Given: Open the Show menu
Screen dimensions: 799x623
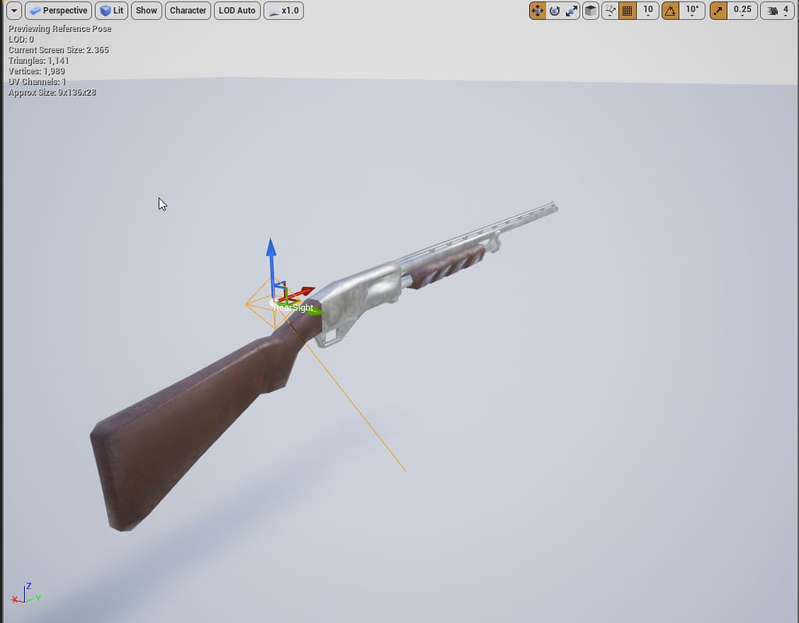Looking at the screenshot, I should pyautogui.click(x=146, y=11).
